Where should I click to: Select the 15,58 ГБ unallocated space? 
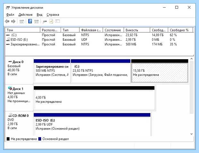pyautogui.click(x=160, y=71)
